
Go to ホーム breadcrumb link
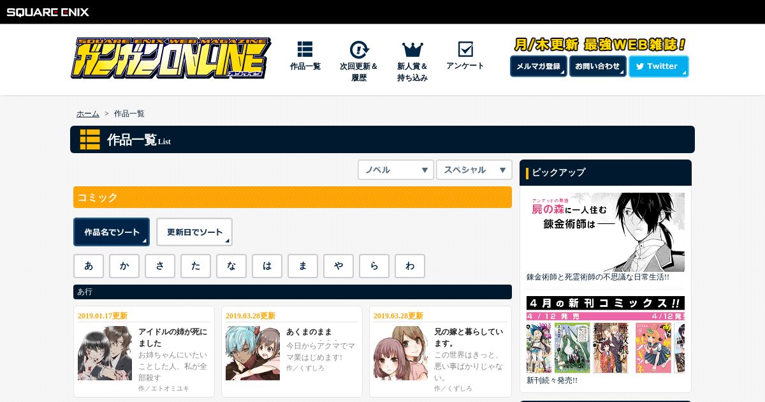[88, 114]
